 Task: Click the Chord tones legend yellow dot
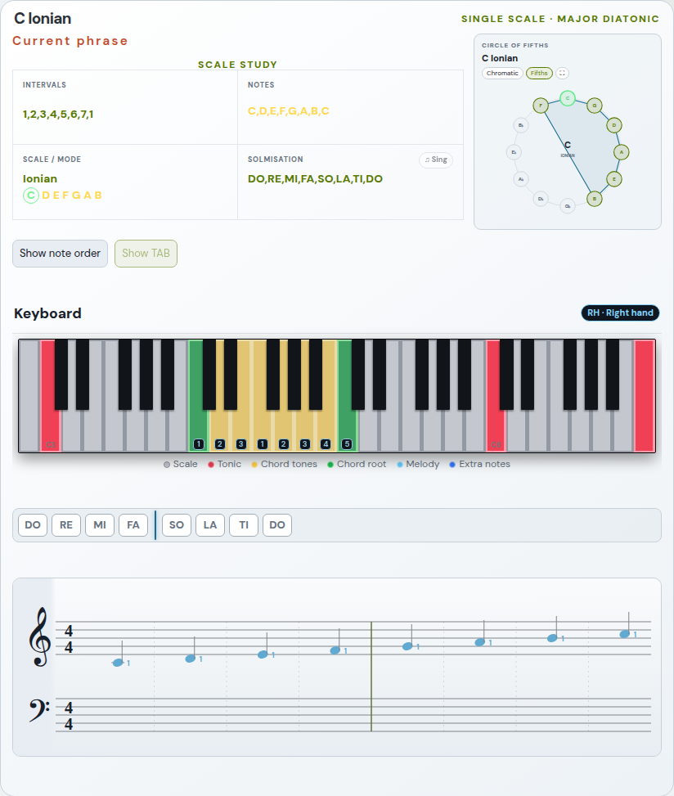pos(254,465)
